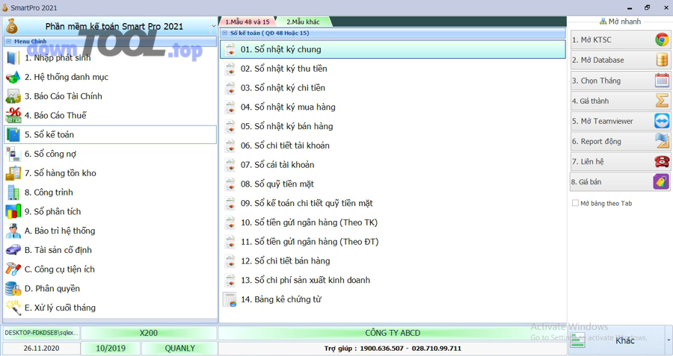Click the DESKTOP-FDKDSE8\sqlex server field
The image size is (673, 356).
point(42,333)
